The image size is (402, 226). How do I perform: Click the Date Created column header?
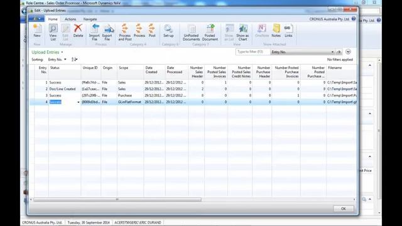pos(155,72)
